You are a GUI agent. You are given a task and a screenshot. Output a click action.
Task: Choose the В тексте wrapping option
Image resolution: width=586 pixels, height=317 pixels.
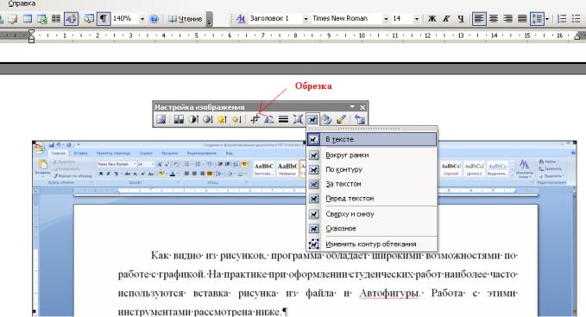pyautogui.click(x=372, y=139)
